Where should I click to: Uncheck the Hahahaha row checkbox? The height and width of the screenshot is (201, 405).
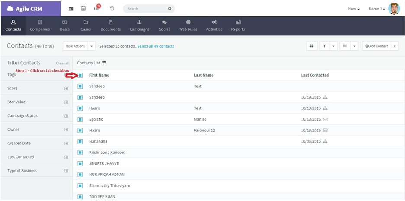pos(80,141)
